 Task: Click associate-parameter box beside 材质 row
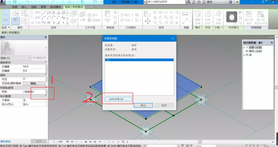click(46, 92)
